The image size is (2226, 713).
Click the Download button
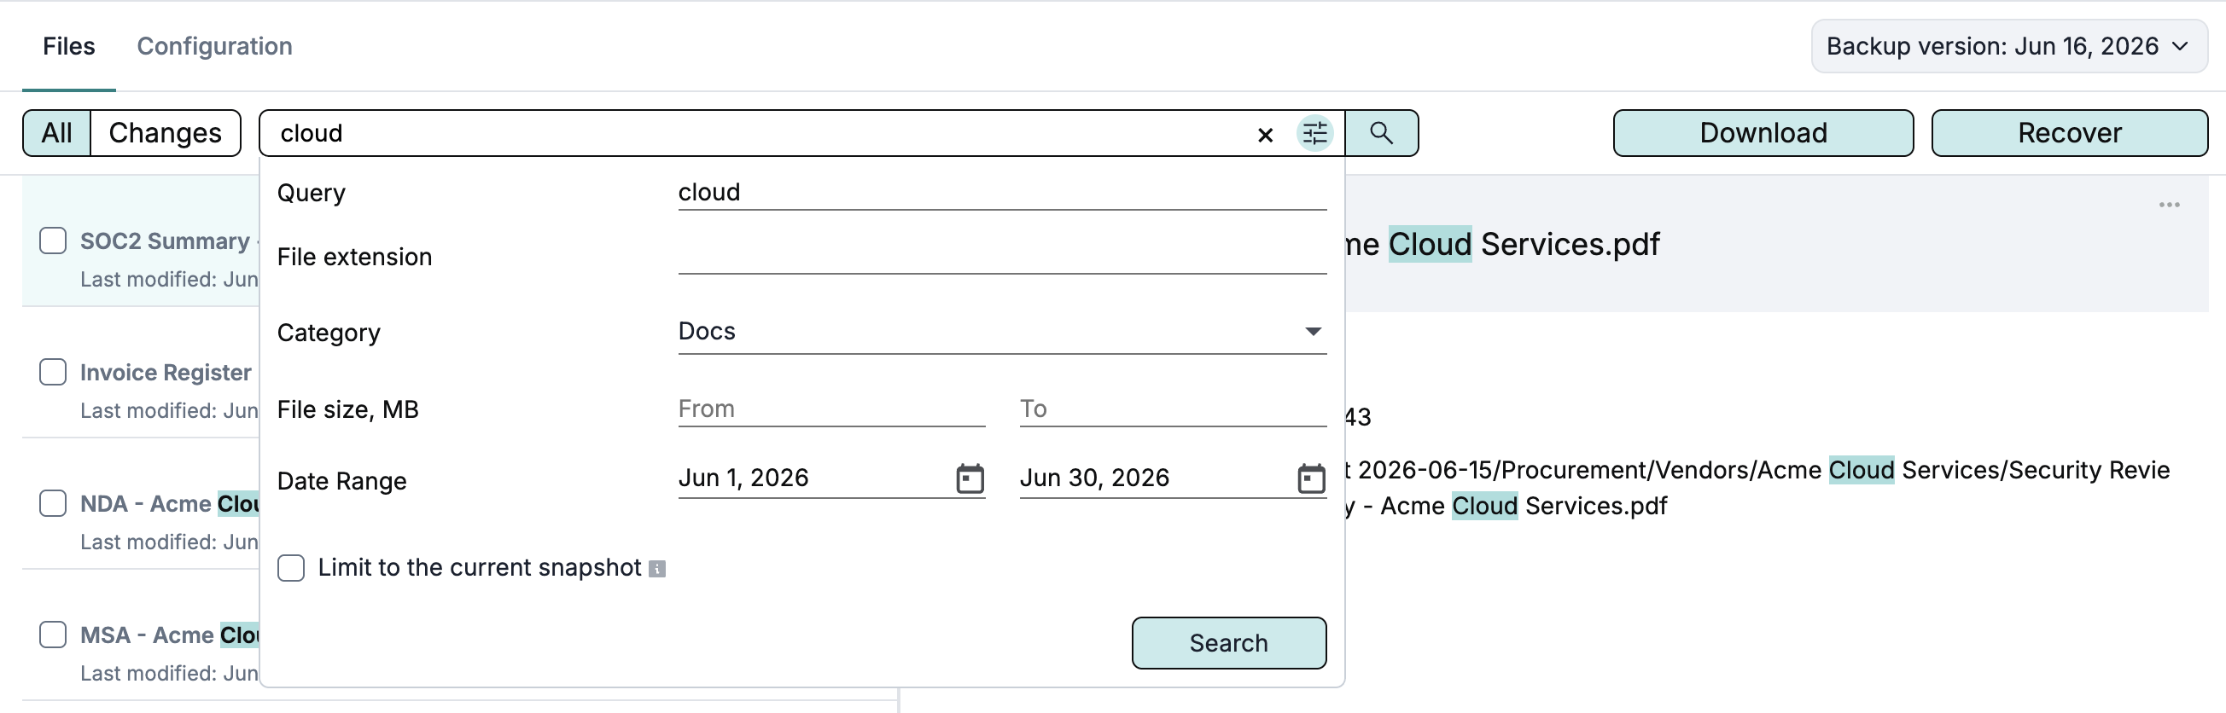coord(1763,133)
